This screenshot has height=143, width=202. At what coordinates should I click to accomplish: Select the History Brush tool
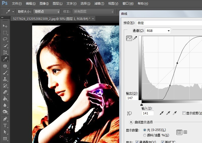(x=5, y=86)
